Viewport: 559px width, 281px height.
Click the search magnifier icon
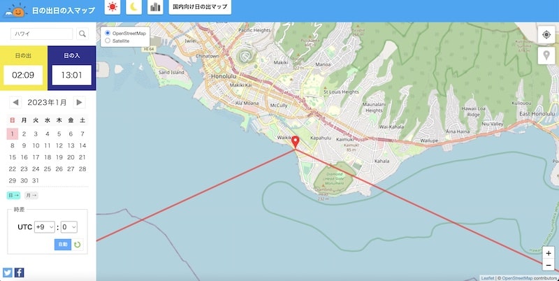click(x=82, y=34)
